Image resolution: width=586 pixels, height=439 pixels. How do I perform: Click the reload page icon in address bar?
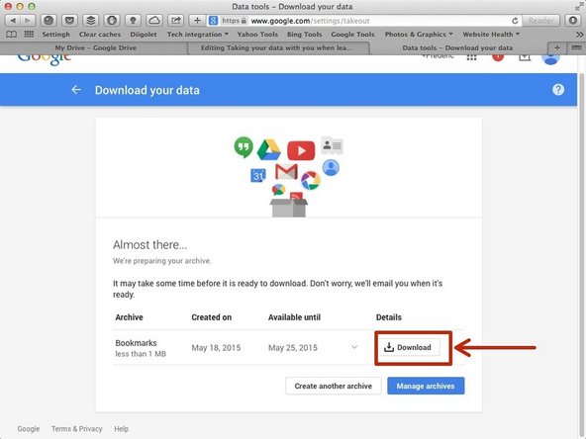click(515, 21)
